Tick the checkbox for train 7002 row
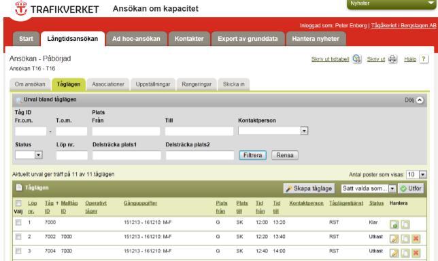The height and width of the screenshot is (261, 438). 18,237
